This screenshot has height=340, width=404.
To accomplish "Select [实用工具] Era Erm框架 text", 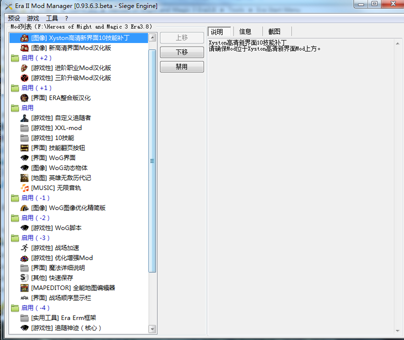I will (x=63, y=318).
